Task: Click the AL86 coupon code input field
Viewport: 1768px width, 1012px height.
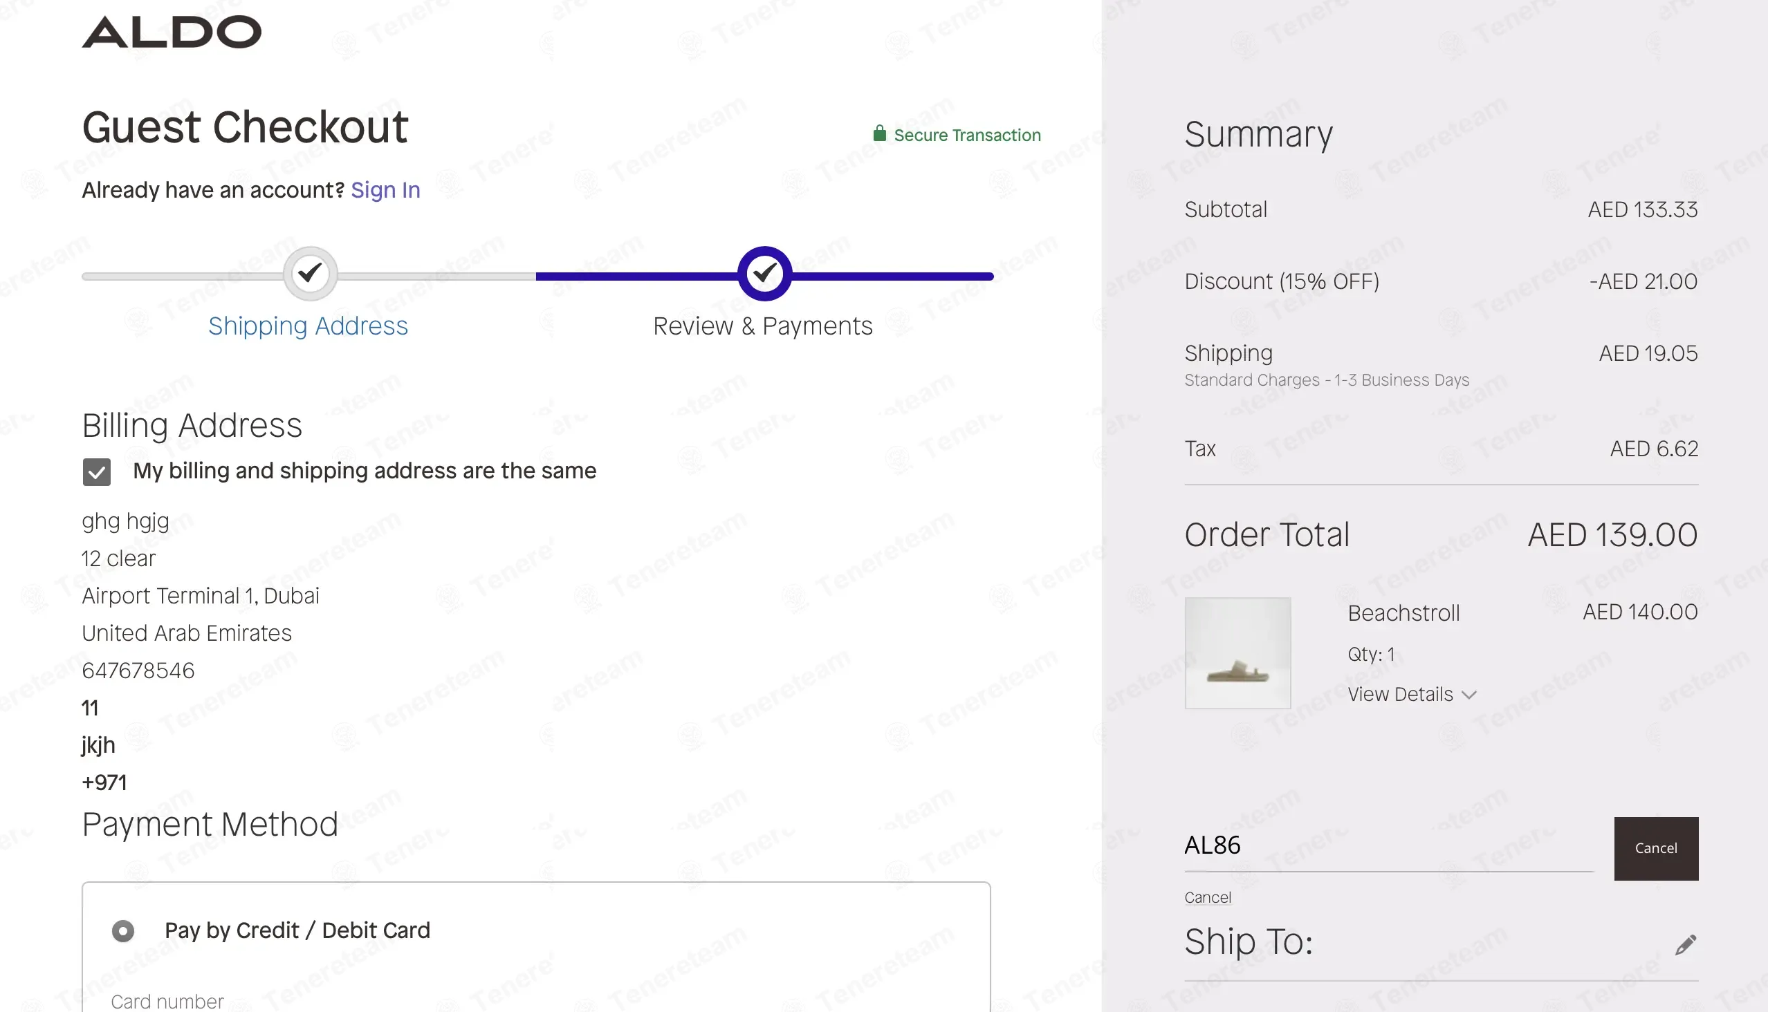Action: [1388, 845]
